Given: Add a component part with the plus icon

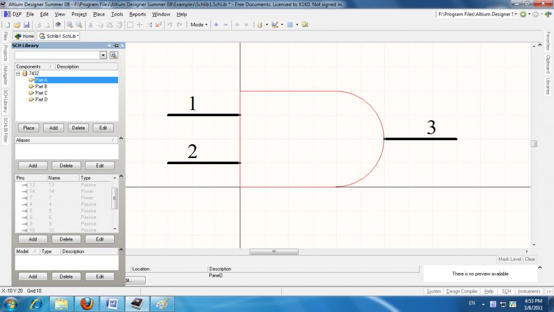Looking at the screenshot, I should click(216, 25).
